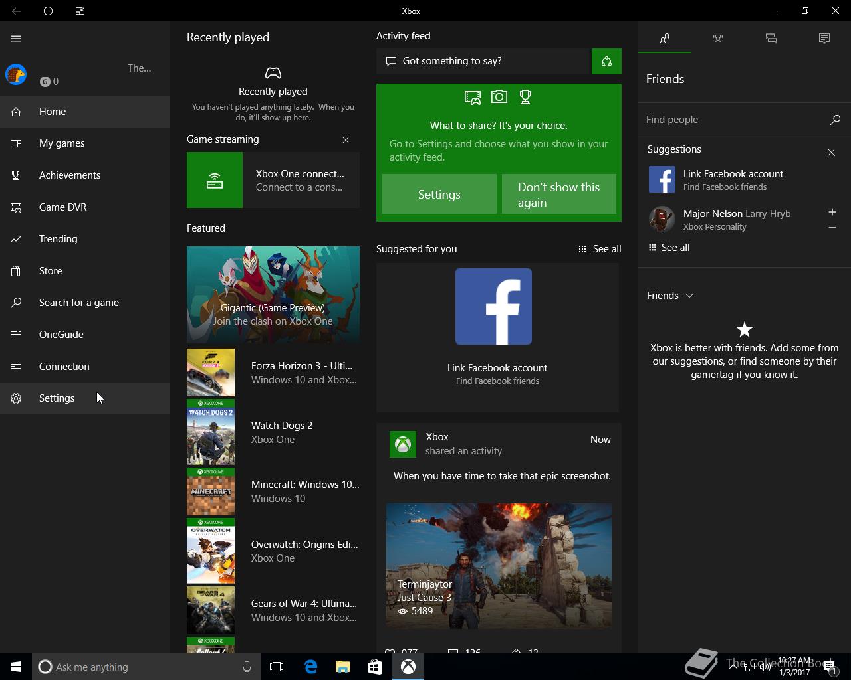The width and height of the screenshot is (851, 680).
Task: Close the Suggestions section
Action: (831, 153)
